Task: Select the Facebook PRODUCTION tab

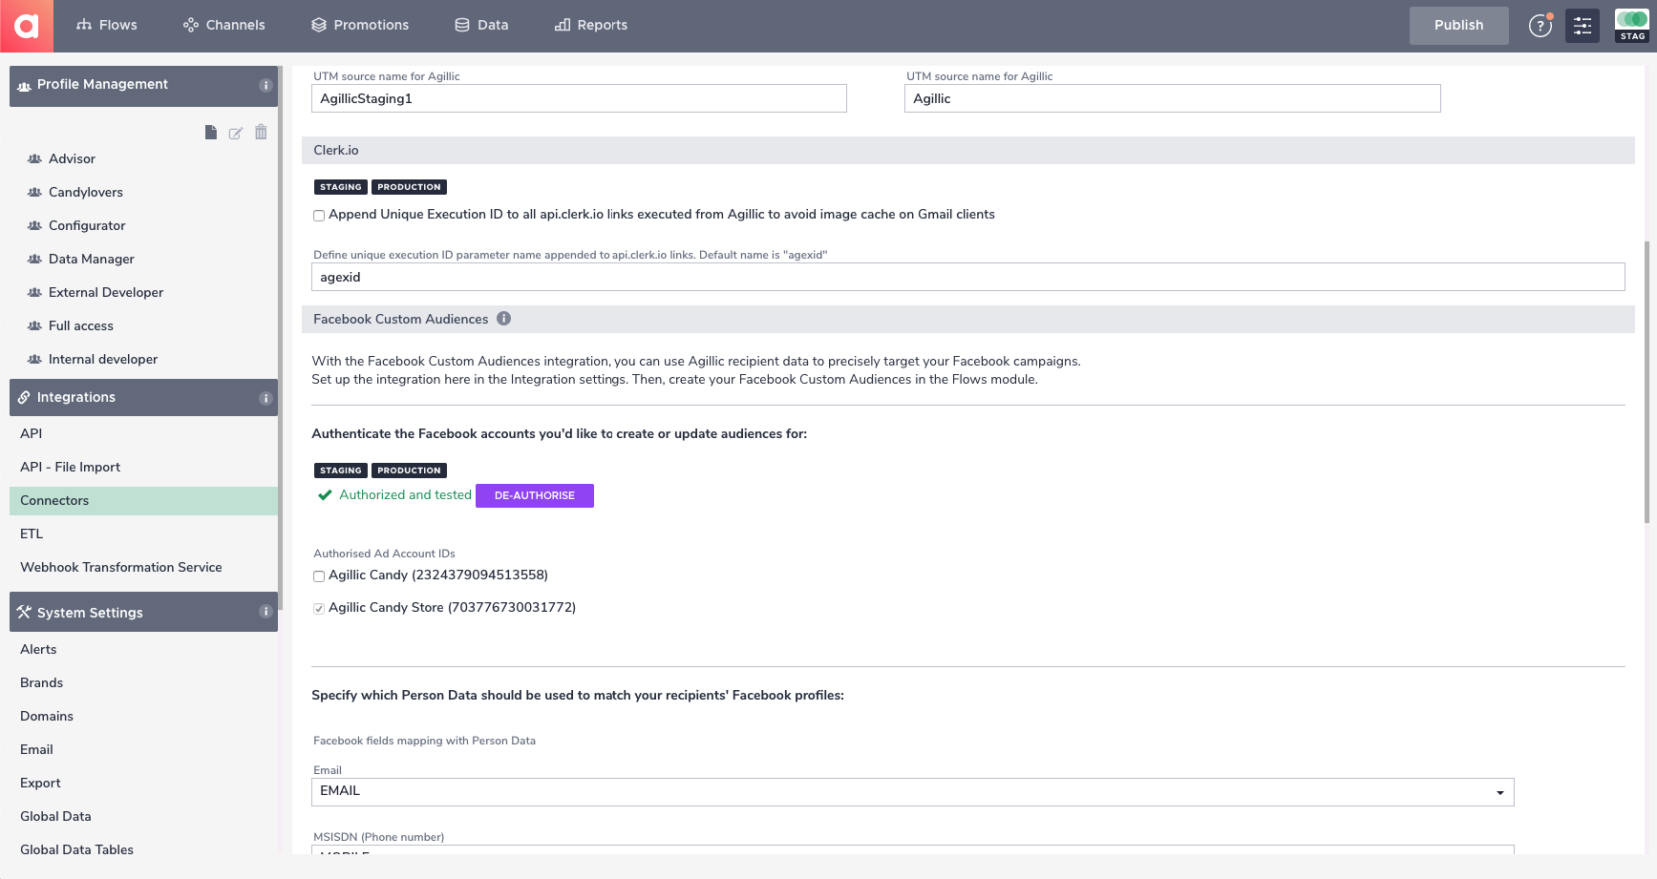Action: pos(409,471)
